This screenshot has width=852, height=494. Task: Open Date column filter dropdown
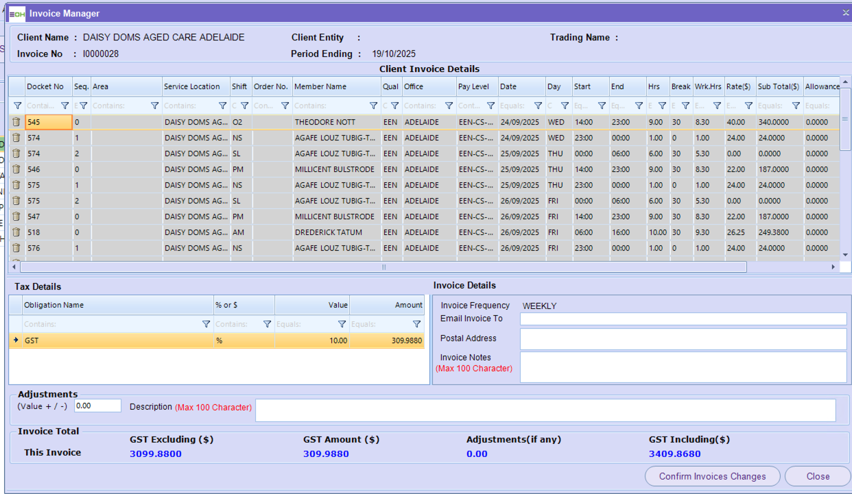[538, 106]
